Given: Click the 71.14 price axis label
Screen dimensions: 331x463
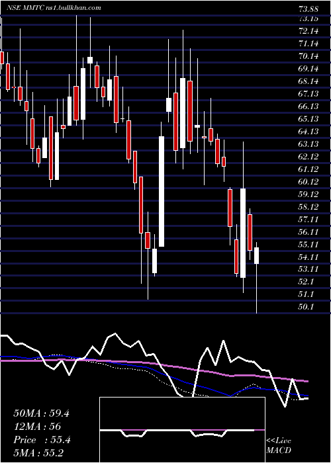Looking at the screenshot, I should (x=308, y=44).
